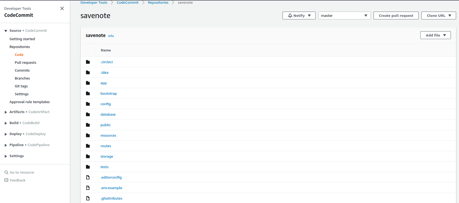The width and height of the screenshot is (459, 203).
Task: Click the folder icon beside bootstrap
Action: 88,93
